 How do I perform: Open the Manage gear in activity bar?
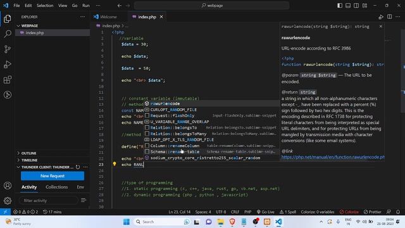pyautogui.click(x=8, y=201)
